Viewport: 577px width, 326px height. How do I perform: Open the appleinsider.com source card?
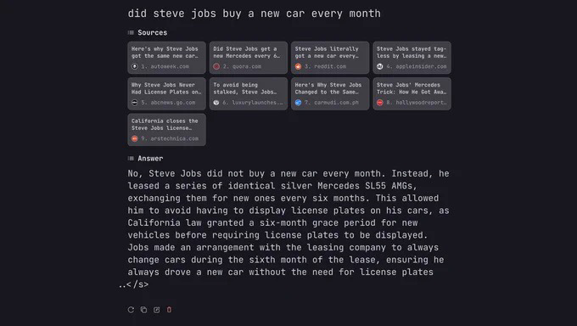pyautogui.click(x=412, y=58)
